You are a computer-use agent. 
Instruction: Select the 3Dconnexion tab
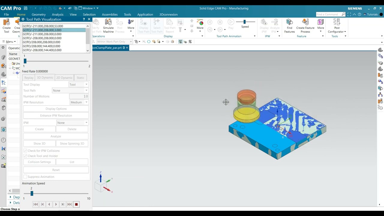(x=168, y=14)
